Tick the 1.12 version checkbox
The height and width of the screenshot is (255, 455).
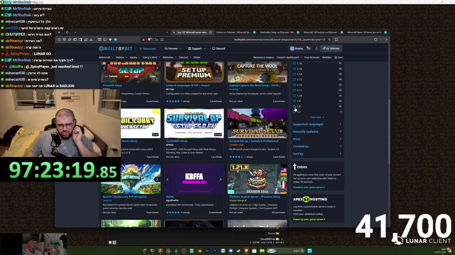pos(294,85)
